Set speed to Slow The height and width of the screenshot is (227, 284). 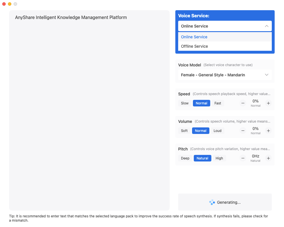coord(185,103)
